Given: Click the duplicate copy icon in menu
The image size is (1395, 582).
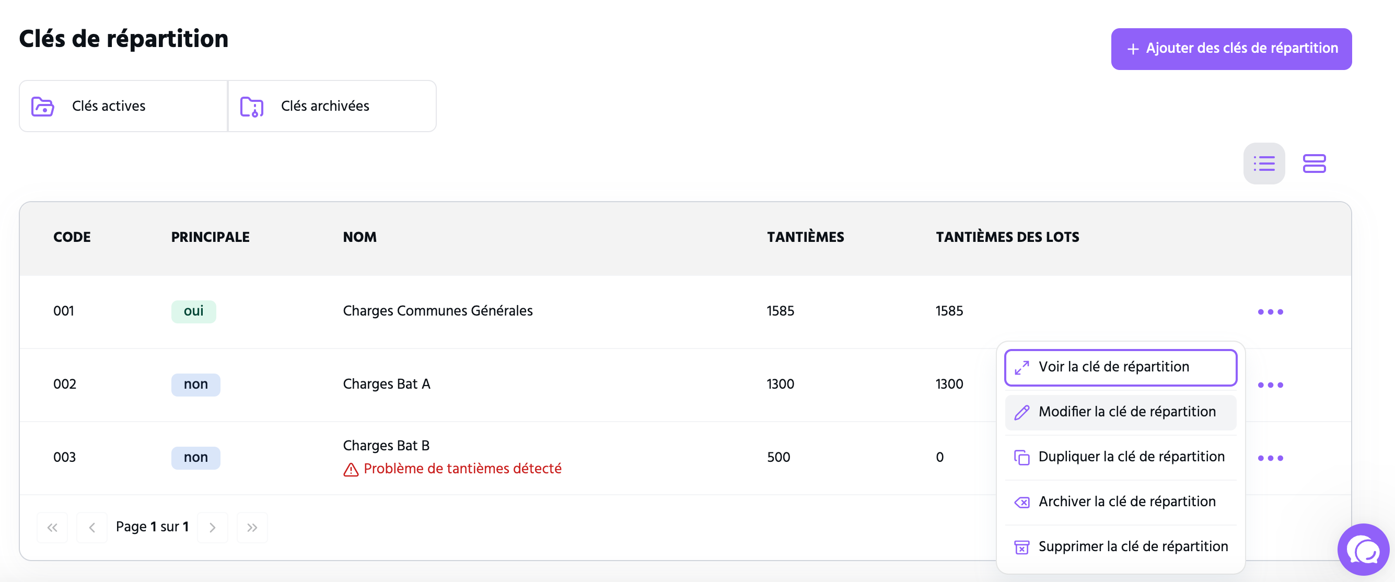Looking at the screenshot, I should (1021, 458).
